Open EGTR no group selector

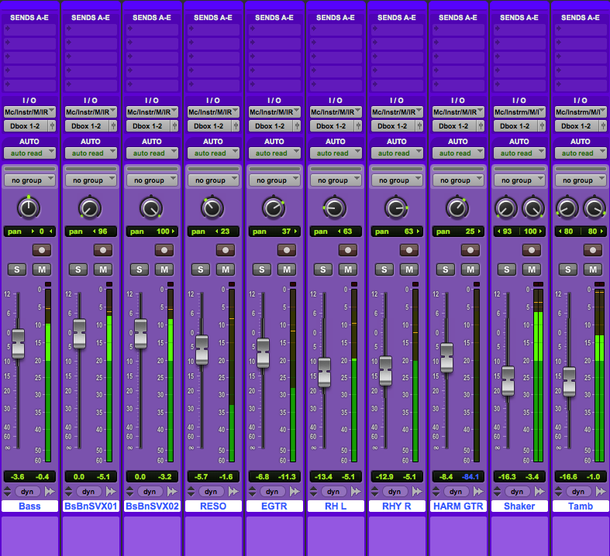[274, 180]
